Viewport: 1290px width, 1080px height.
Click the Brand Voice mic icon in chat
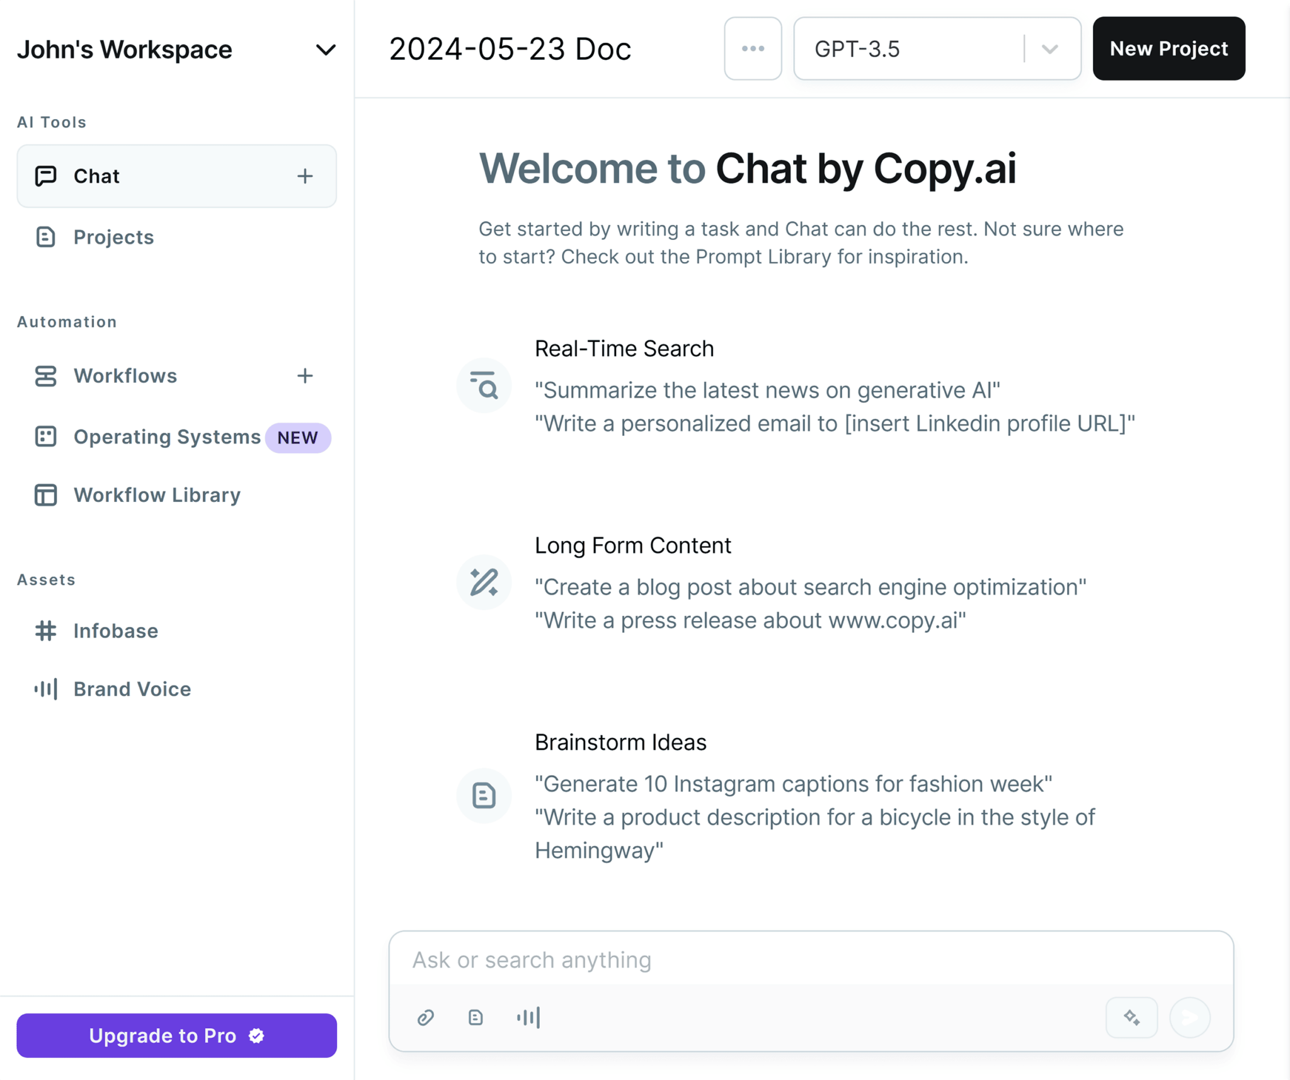point(528,1016)
